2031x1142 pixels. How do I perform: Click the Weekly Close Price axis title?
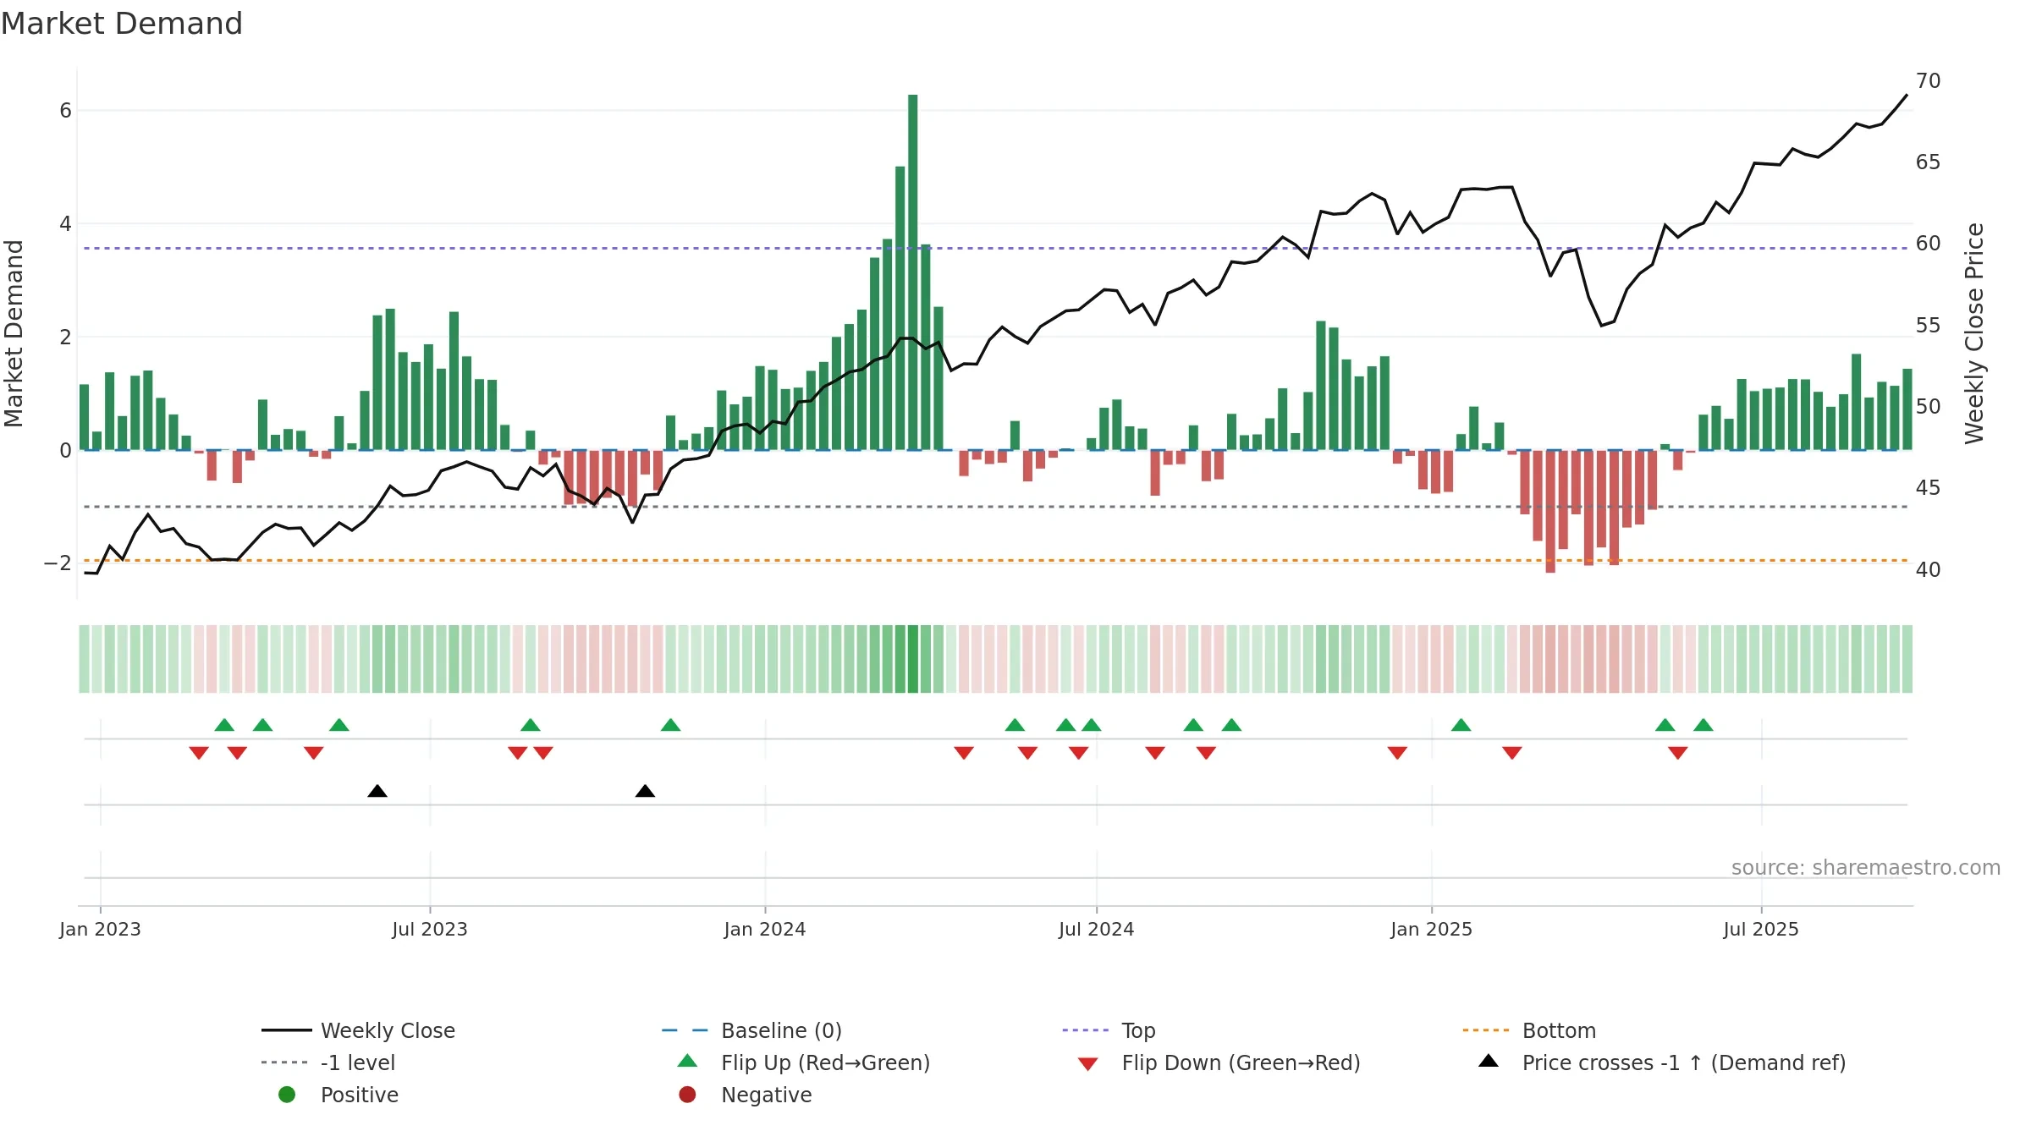(1974, 333)
